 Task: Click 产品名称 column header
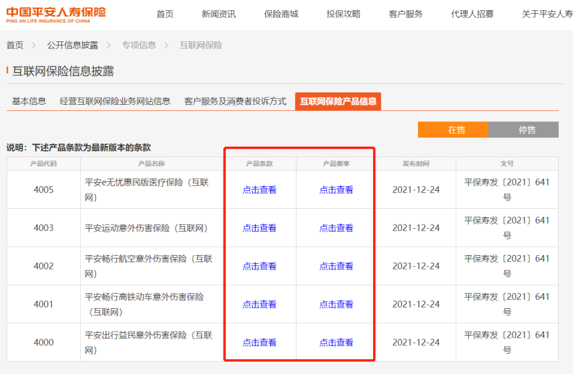point(151,164)
